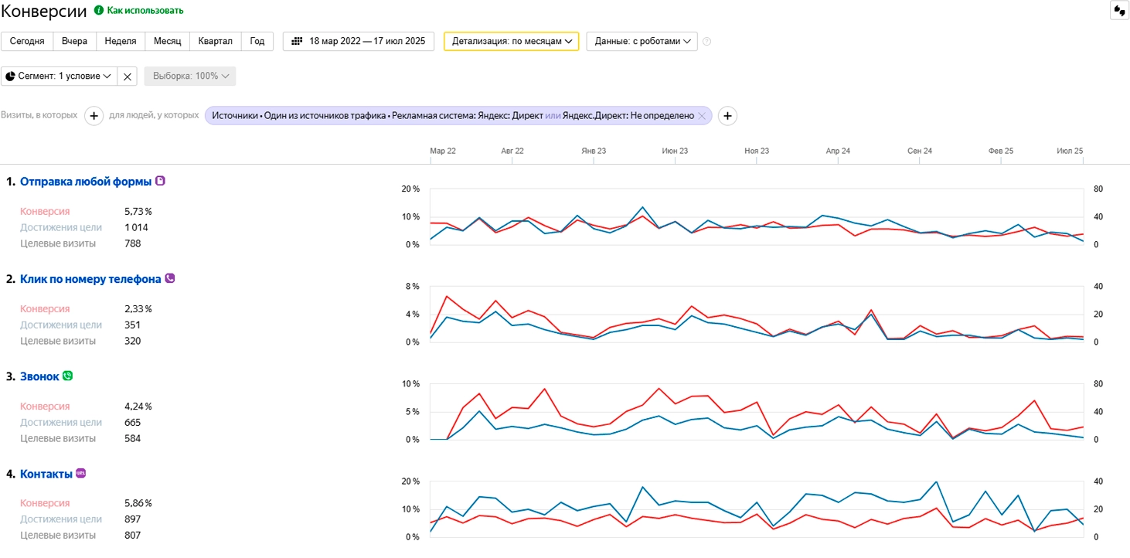1130x558 pixels.
Task: Click the phone icon next to Клик по номеру телефона
Action: coord(170,278)
